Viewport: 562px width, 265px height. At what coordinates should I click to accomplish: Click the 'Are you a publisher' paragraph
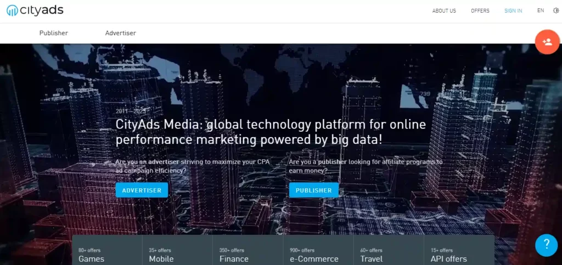pyautogui.click(x=366, y=166)
